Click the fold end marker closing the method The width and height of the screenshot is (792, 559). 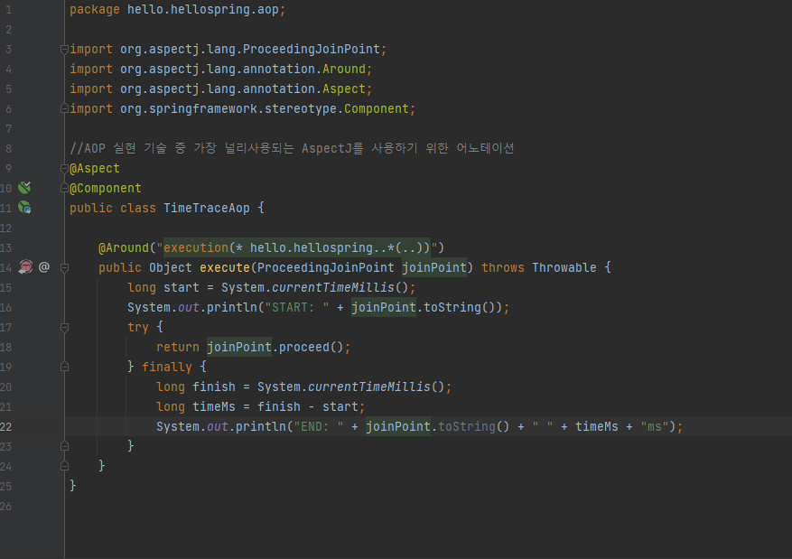pos(64,466)
